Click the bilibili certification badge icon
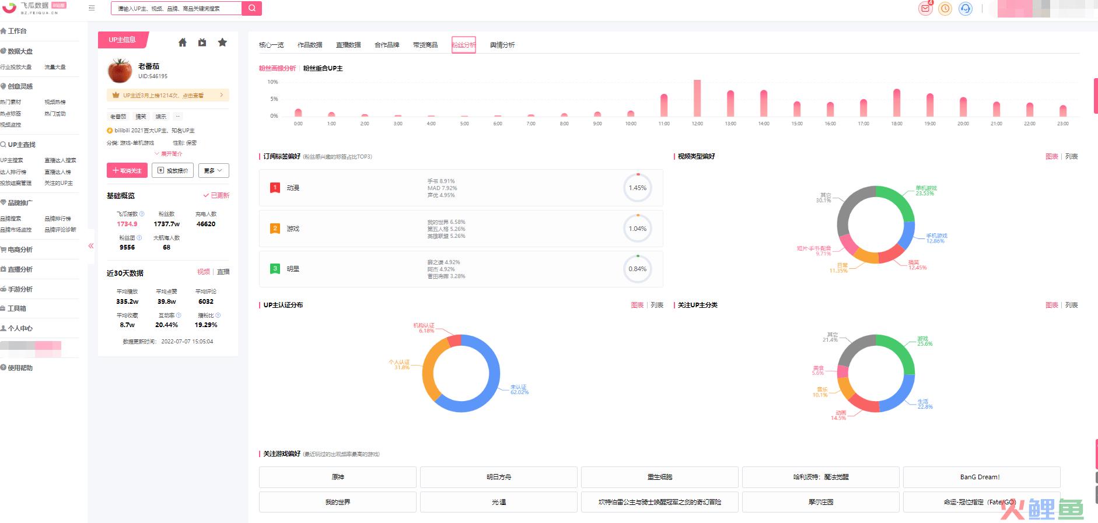 110,131
